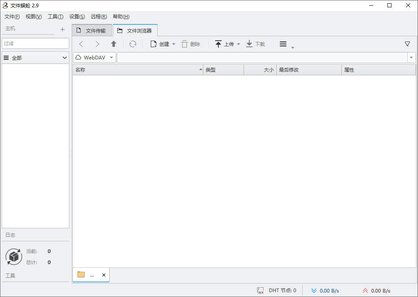Screen dimensions: 418x297
Task: Open the 日志 panel section
Action: pos(11,235)
